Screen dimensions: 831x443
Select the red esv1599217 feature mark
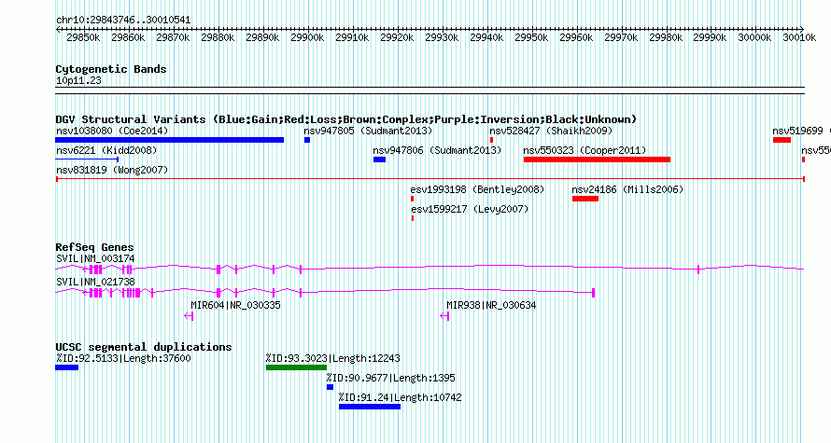[413, 218]
